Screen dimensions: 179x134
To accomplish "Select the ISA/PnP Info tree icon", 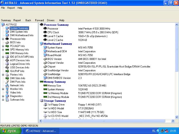I will point(7,71).
